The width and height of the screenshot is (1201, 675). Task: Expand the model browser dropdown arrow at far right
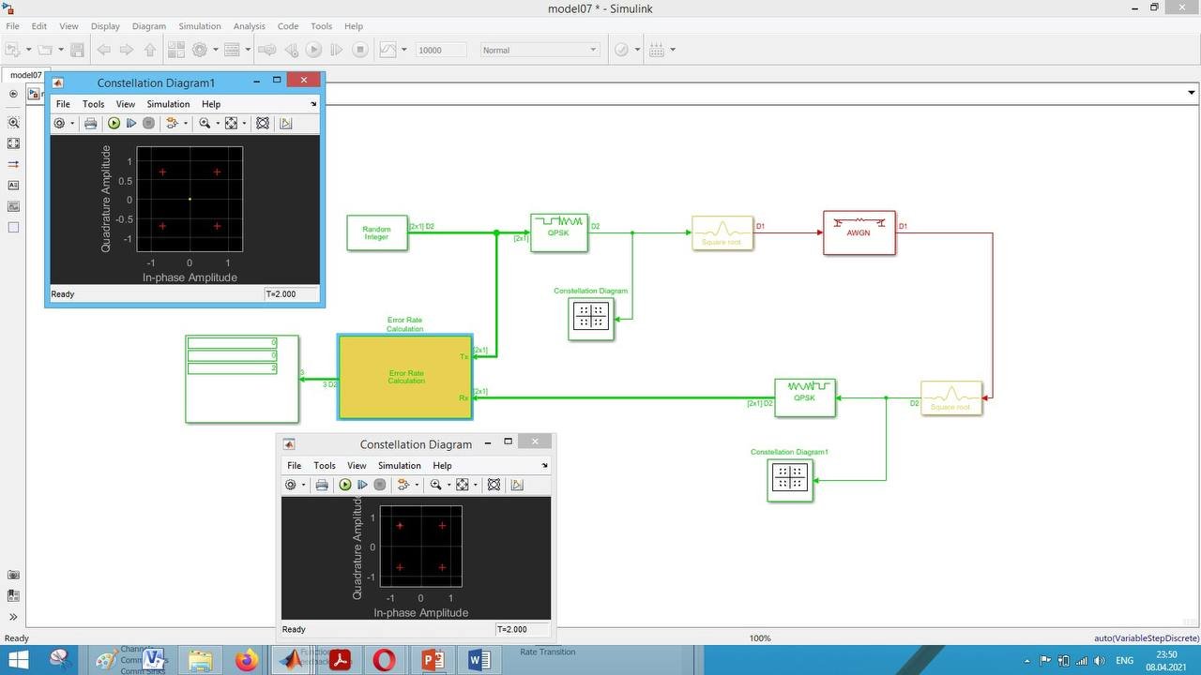pos(1192,93)
